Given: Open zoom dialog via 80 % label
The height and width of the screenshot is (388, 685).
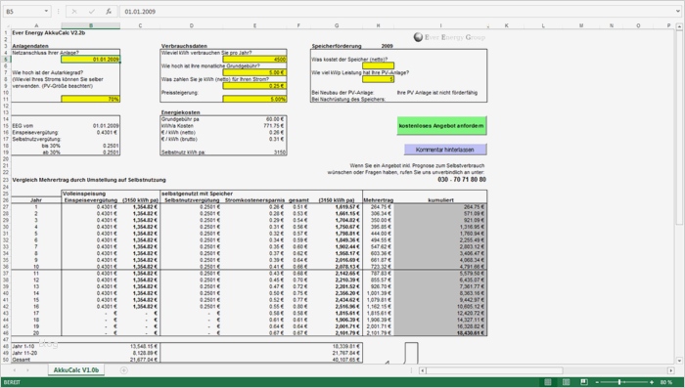Looking at the screenshot, I should coord(666,382).
